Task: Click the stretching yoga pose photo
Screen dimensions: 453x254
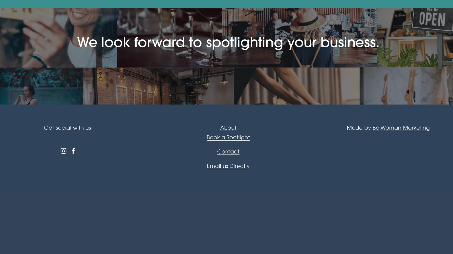Action: (297, 86)
